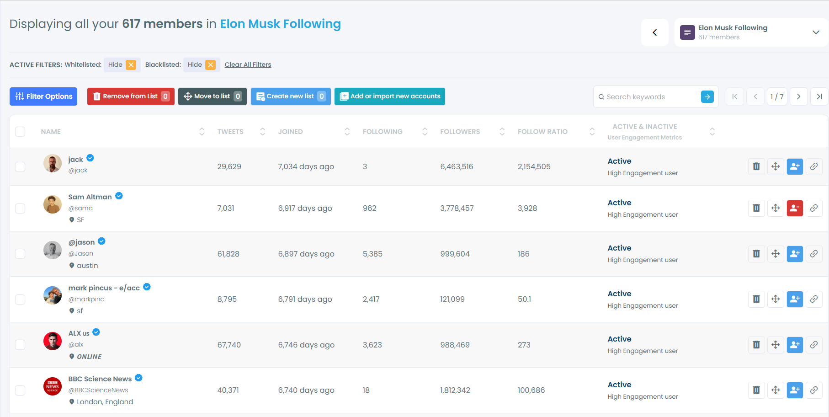Open the follow icon on @jason's row
The width and height of the screenshot is (829, 417).
[795, 254]
